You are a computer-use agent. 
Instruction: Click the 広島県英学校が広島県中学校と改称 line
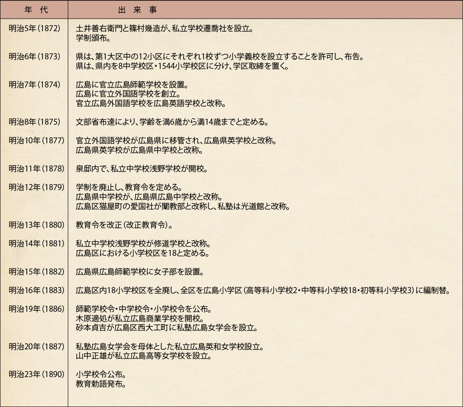[139, 150]
